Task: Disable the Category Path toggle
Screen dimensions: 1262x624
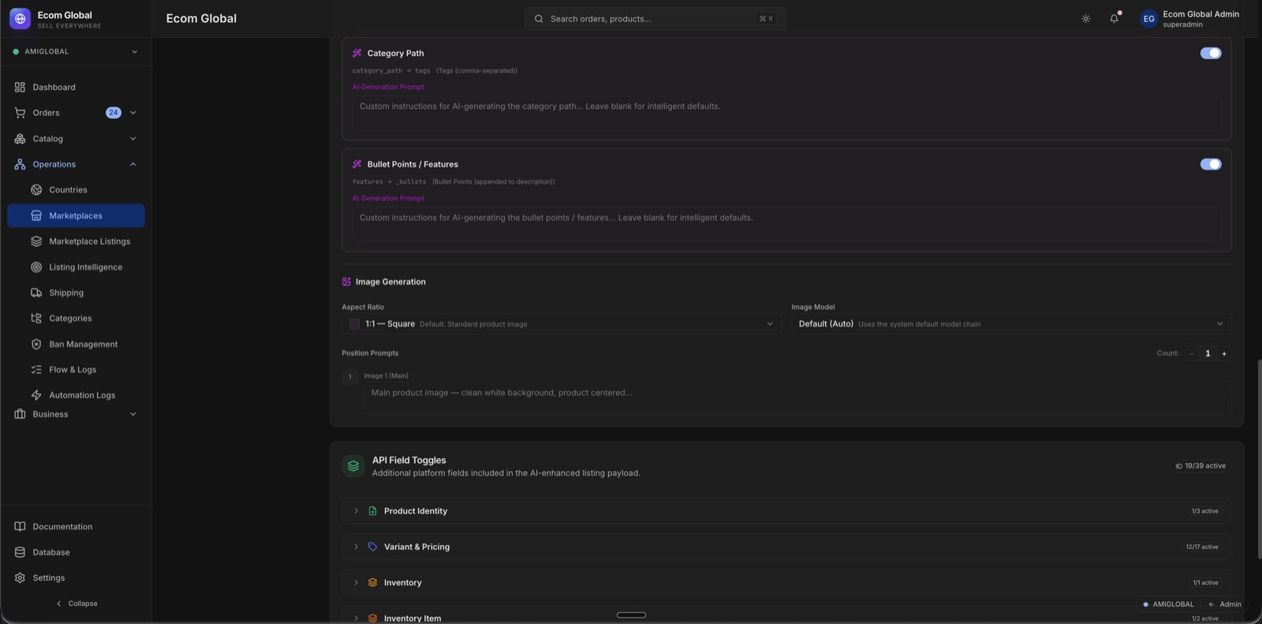Action: click(x=1210, y=54)
